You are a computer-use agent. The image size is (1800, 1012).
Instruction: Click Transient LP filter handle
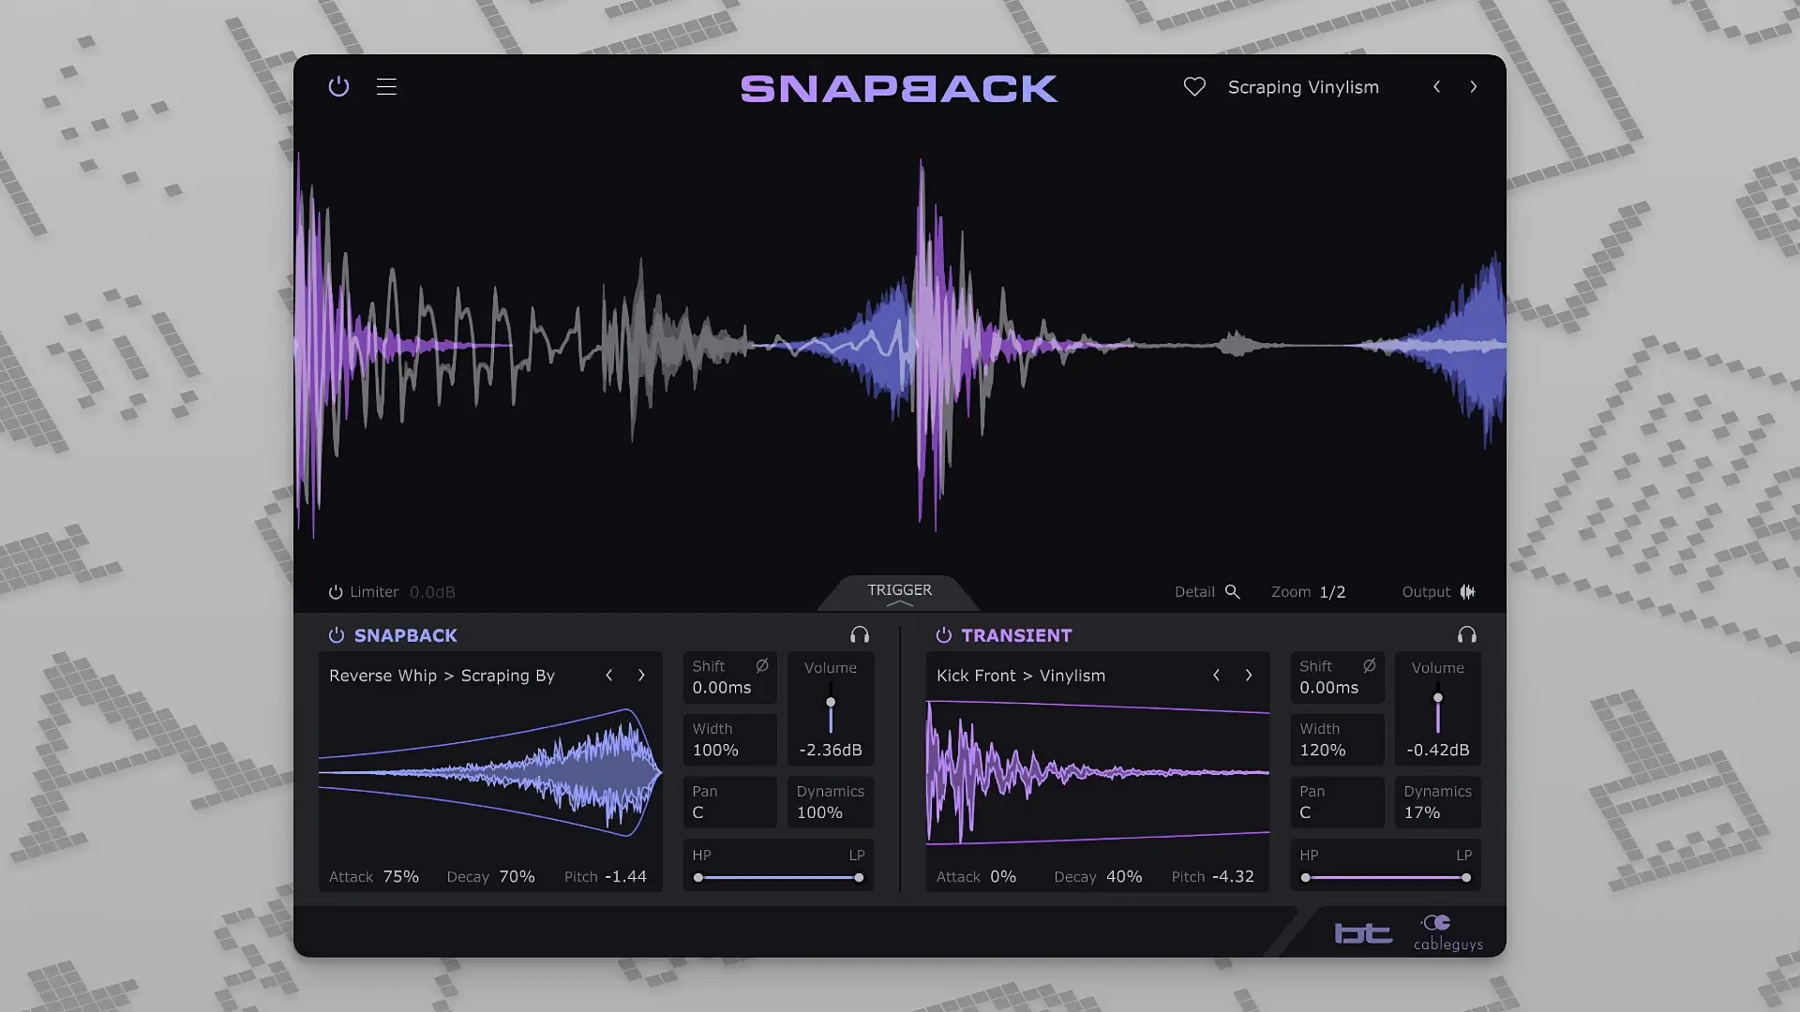(x=1466, y=878)
